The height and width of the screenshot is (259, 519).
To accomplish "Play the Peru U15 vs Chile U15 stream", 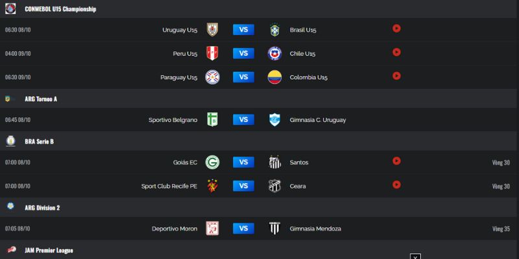I will point(396,52).
